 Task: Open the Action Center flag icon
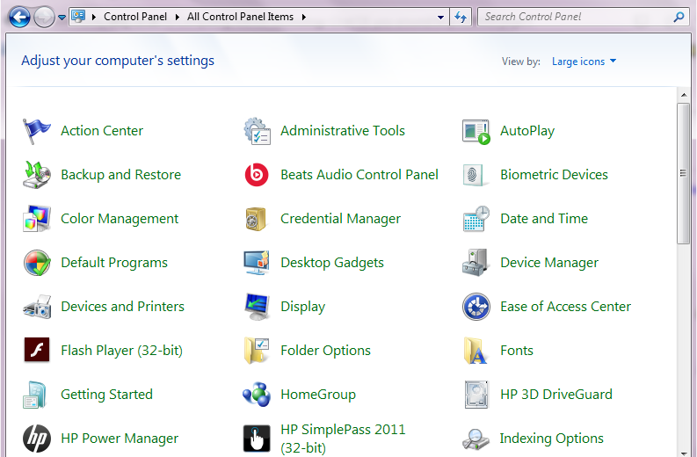(x=36, y=131)
